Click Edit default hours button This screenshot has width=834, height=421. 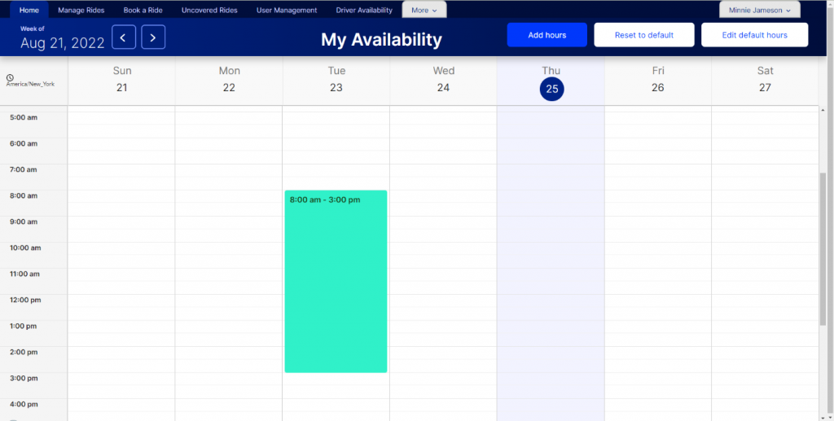click(x=754, y=35)
